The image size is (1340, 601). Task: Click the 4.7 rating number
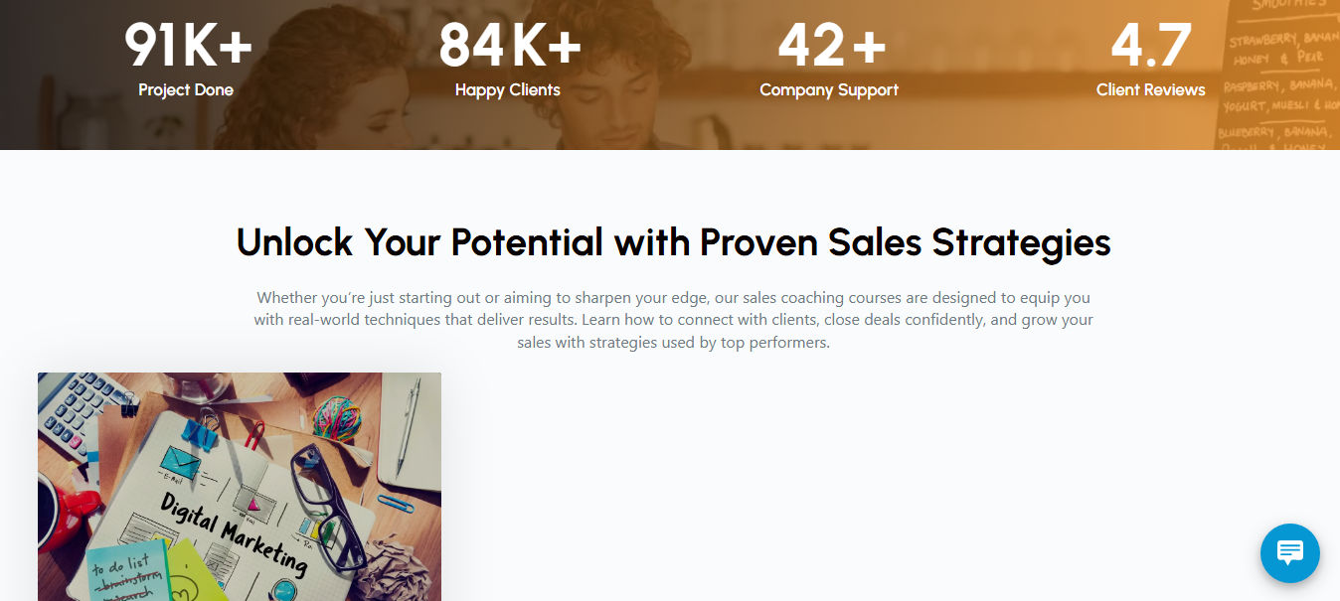click(x=1151, y=45)
